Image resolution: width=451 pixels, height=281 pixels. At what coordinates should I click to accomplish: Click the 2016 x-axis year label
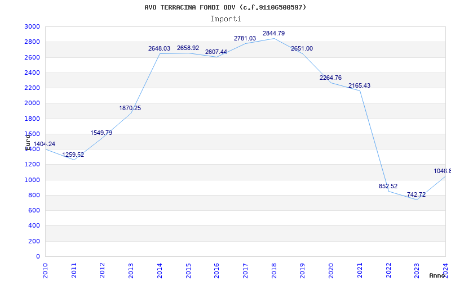tap(216, 270)
